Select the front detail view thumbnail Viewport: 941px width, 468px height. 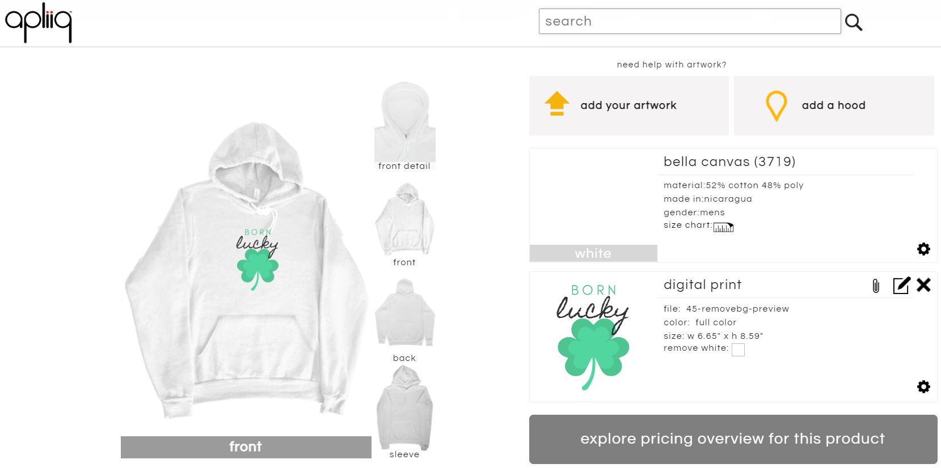coord(404,122)
